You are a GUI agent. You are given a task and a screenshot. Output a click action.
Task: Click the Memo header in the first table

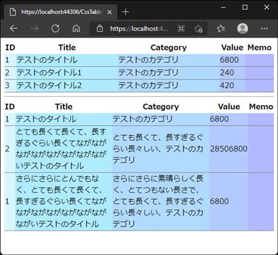coord(259,48)
